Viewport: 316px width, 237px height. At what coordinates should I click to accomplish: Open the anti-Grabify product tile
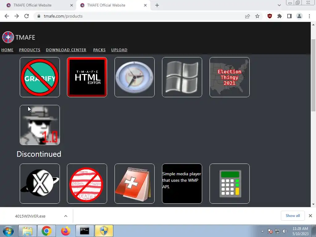(40, 77)
